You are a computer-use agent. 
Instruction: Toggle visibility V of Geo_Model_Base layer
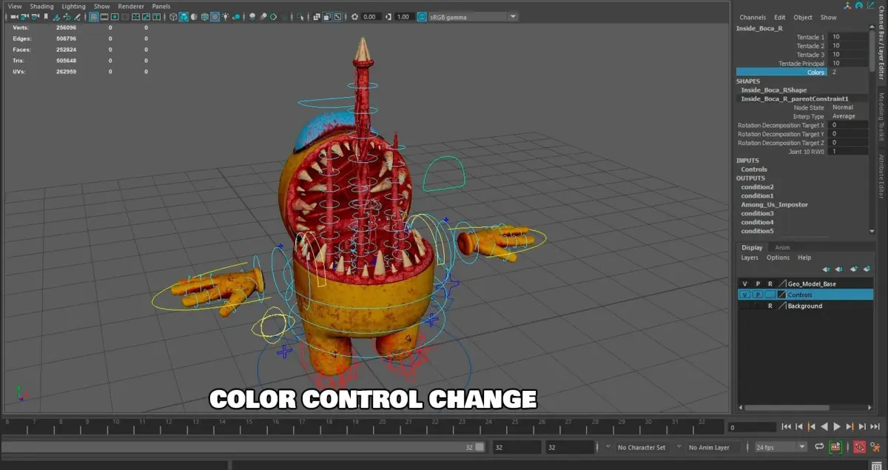pos(745,283)
